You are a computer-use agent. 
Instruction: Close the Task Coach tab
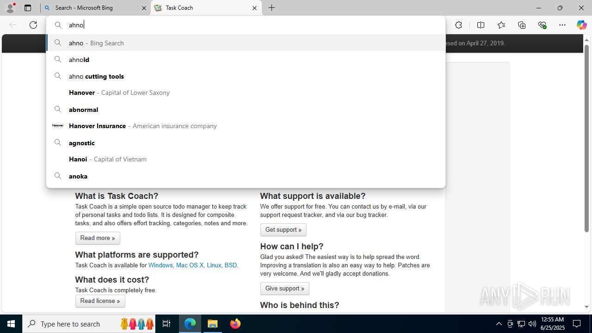254,8
